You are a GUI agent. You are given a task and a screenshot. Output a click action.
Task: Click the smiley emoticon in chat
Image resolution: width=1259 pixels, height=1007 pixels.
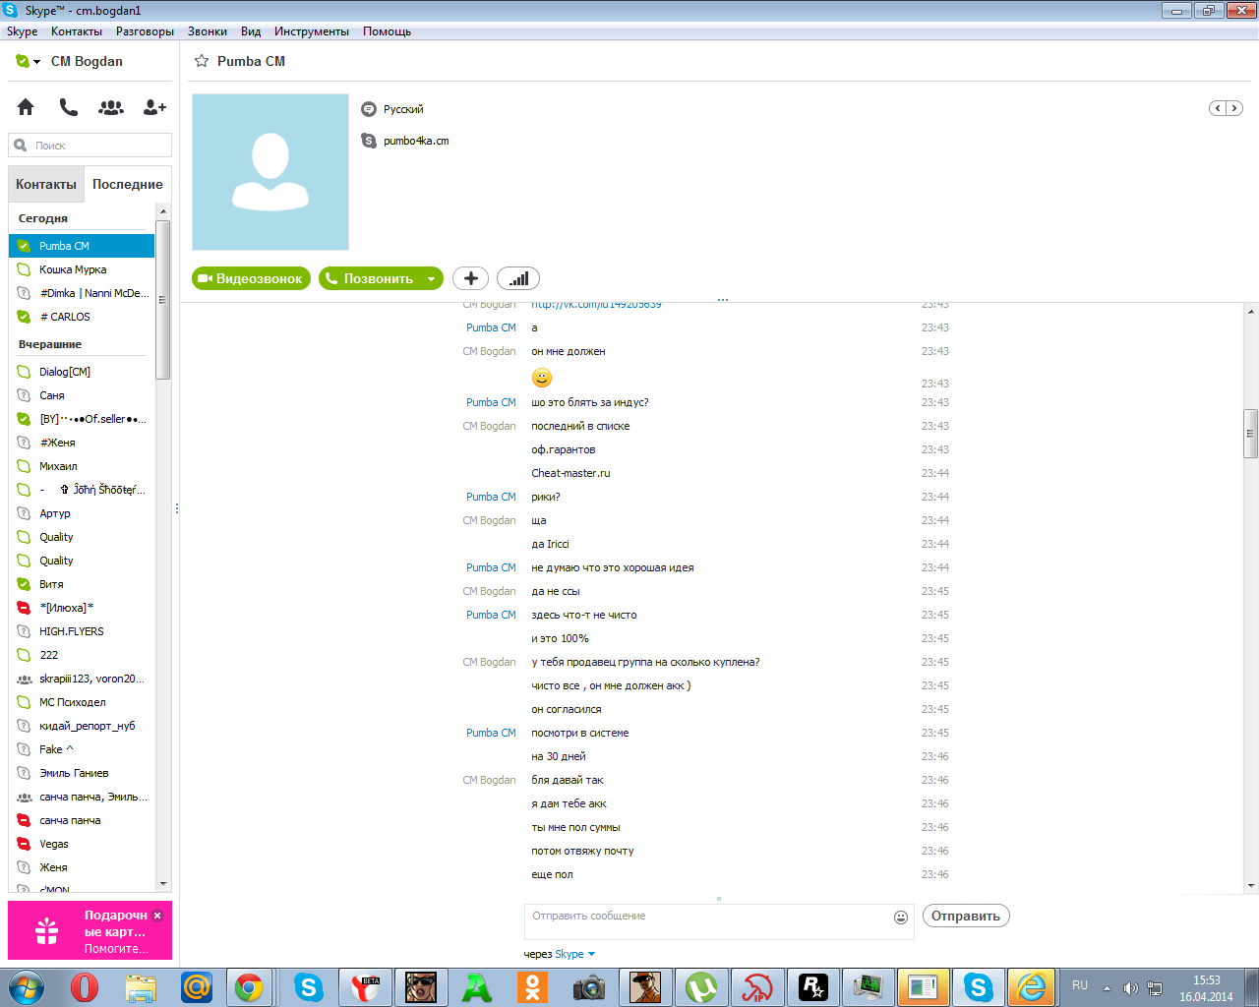coord(542,378)
